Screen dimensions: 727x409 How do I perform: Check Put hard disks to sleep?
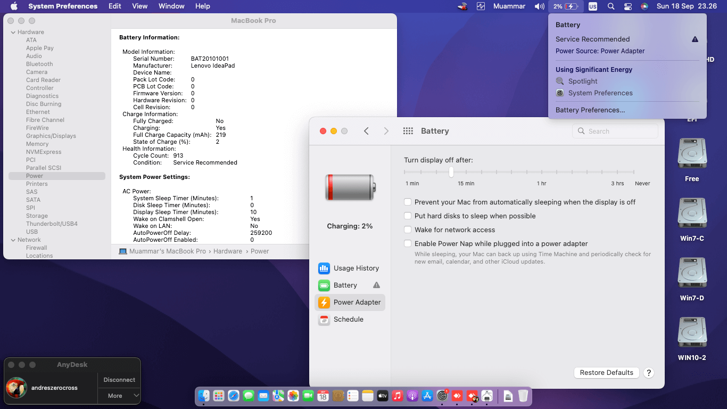click(408, 216)
